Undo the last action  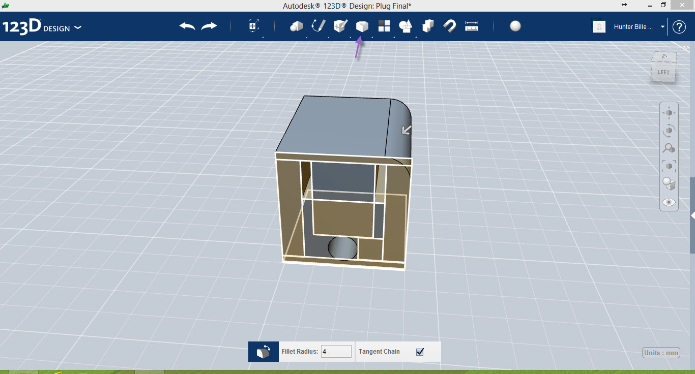(187, 26)
